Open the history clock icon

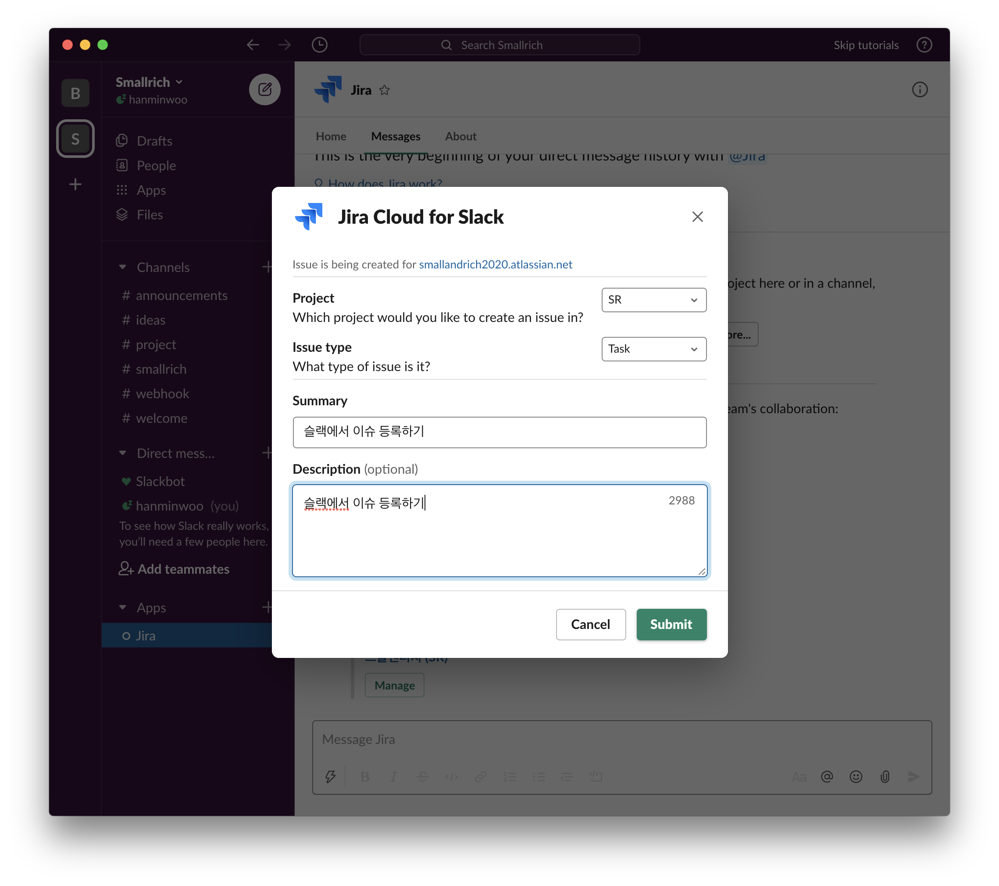click(319, 45)
